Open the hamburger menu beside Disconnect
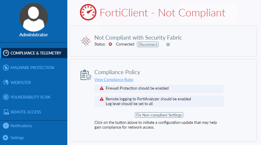Screen dimensions: 261x145 coord(168,44)
